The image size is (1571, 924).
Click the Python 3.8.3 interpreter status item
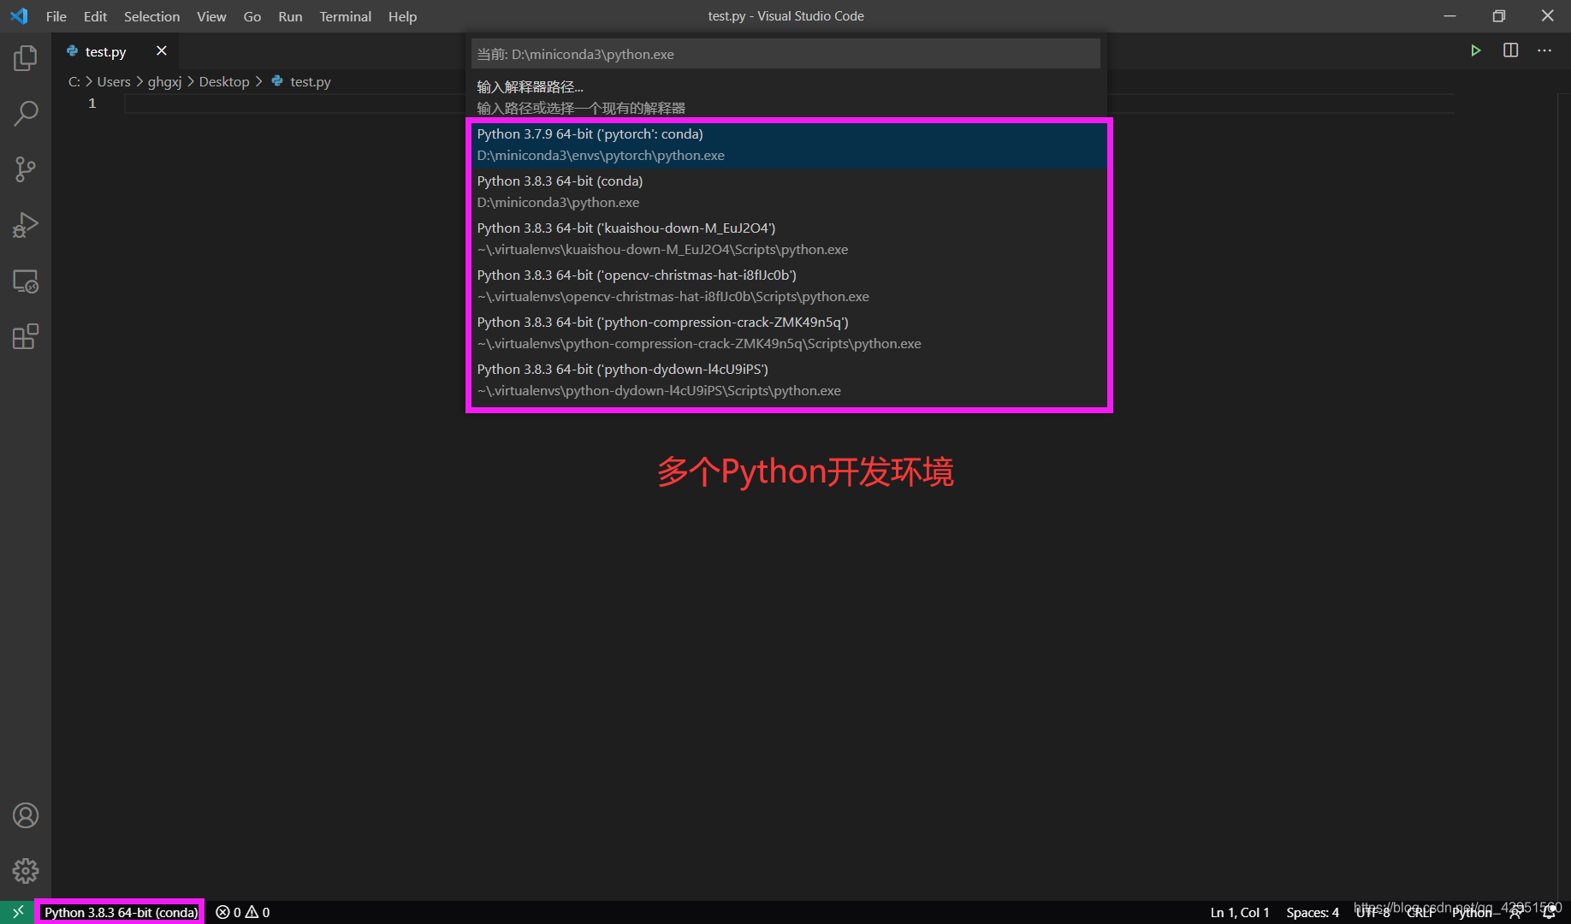(x=121, y=912)
